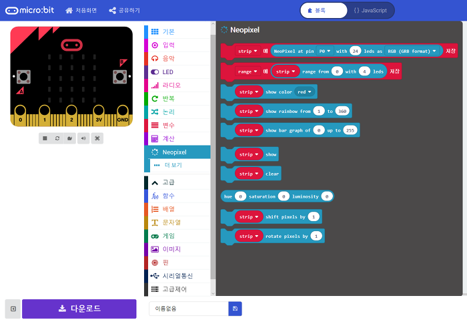The image size is (467, 320).
Task: Open LED block category
Action: 177,72
